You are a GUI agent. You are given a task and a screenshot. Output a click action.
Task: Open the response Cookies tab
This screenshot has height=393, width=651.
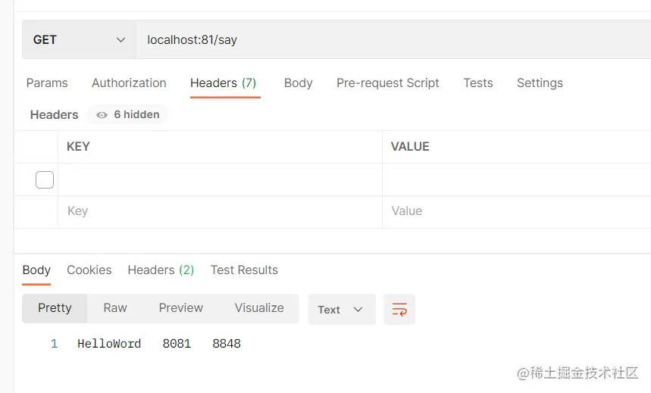(x=89, y=270)
